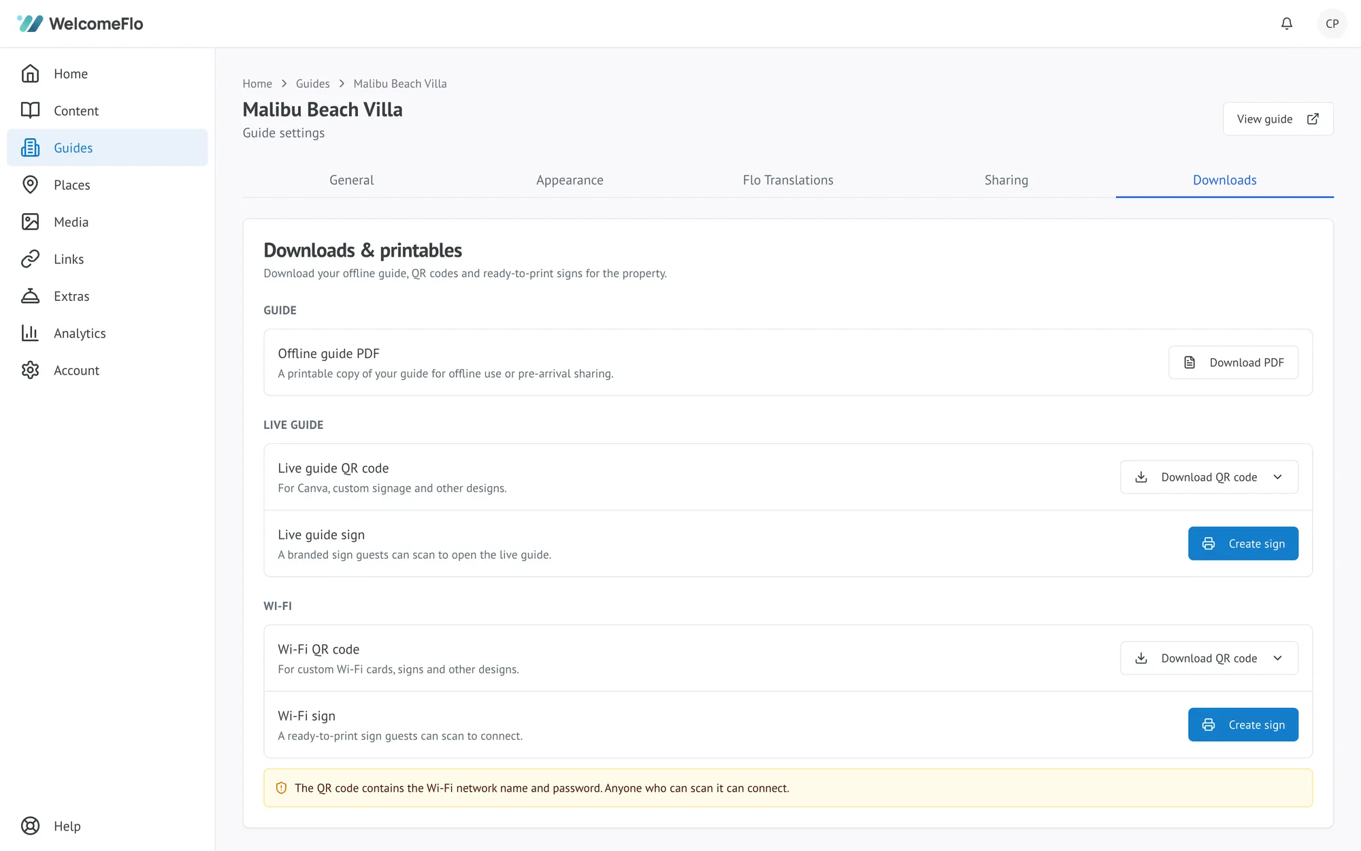Screen dimensions: 1361x851
Task: Expand Wi-Fi QR code download chevron
Action: (1277, 658)
